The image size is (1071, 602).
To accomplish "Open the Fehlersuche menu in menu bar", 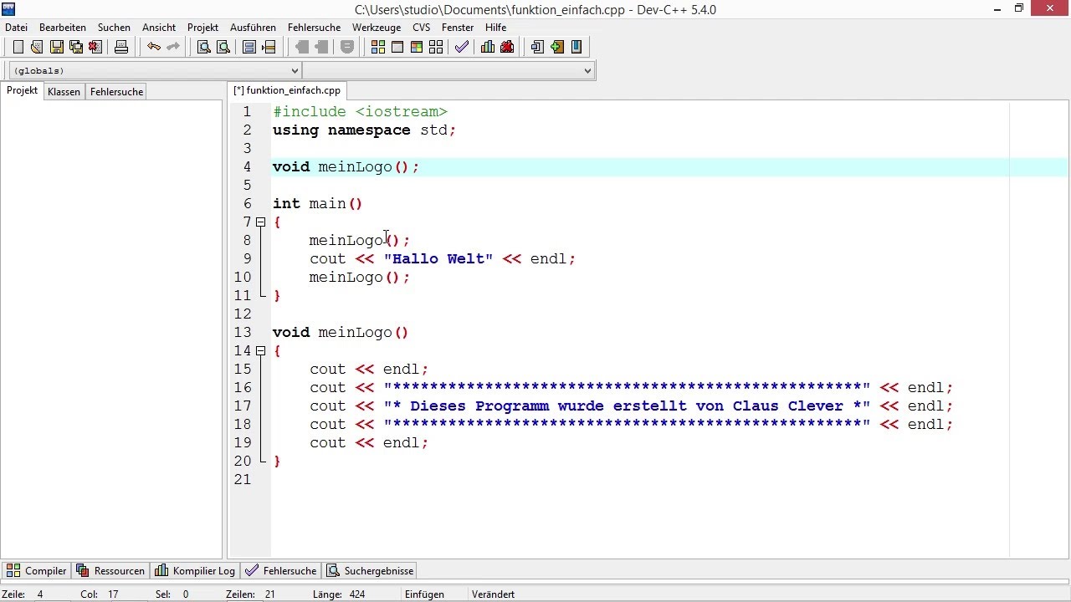I will coord(314,28).
